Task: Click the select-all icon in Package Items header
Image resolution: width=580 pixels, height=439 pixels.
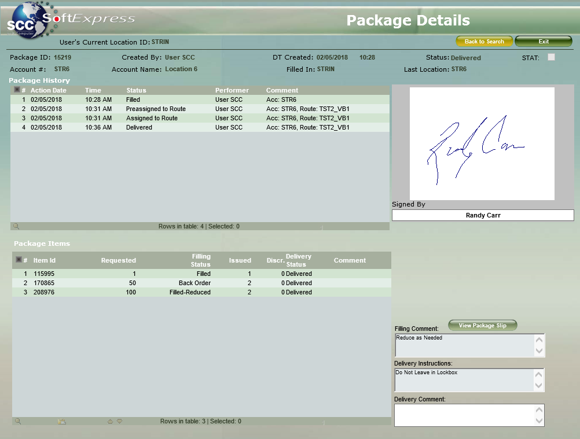Action: (19, 260)
